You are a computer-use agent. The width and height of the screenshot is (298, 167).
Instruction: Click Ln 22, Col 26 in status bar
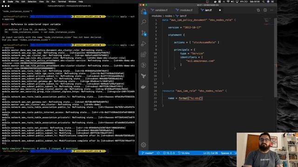[x=210, y=153]
